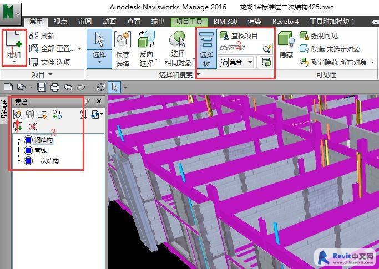Open the Navisworks application menu button
This screenshot has width=379, height=269.
[x=11, y=13]
